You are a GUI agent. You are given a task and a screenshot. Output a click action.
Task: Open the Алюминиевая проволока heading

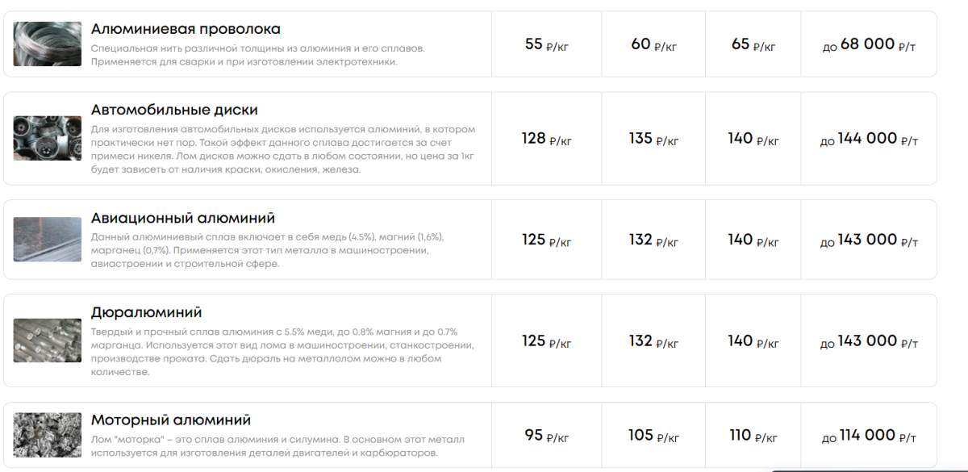click(x=186, y=29)
